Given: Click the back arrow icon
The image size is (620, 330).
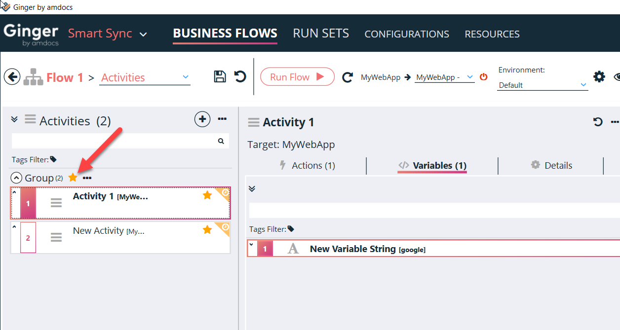Looking at the screenshot, I should coord(12,77).
